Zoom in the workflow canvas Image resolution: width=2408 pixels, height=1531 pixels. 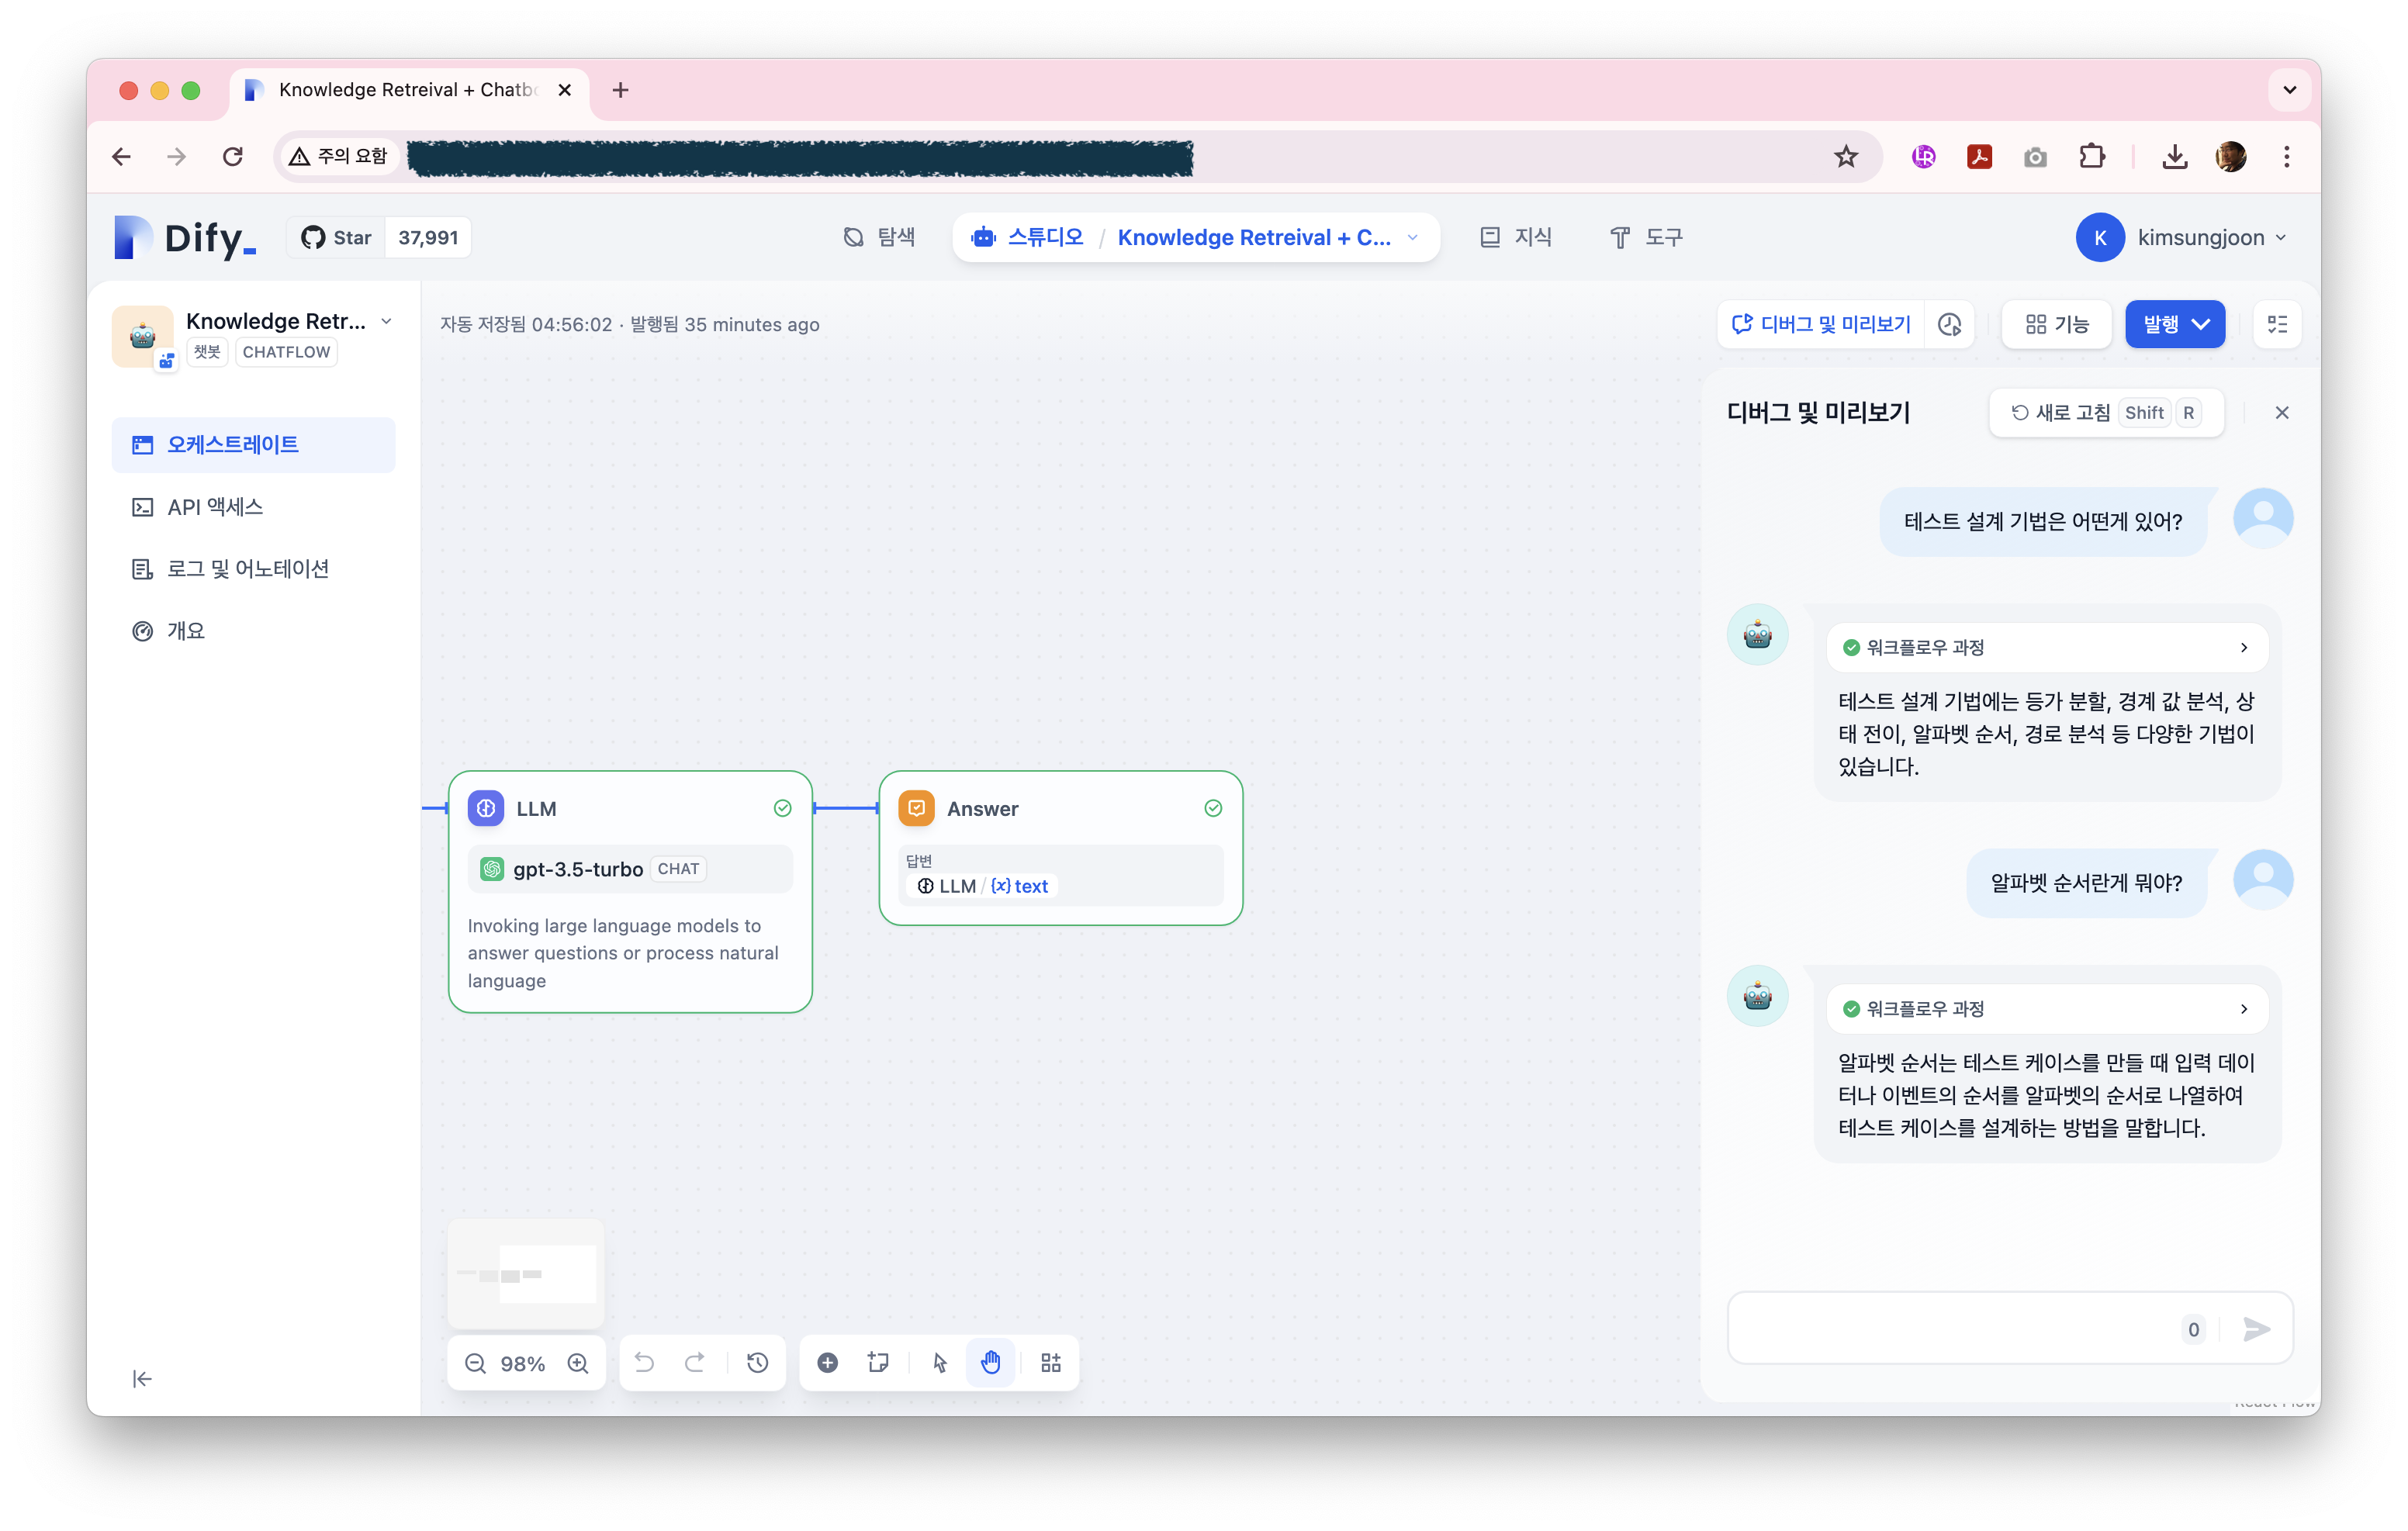click(x=578, y=1363)
